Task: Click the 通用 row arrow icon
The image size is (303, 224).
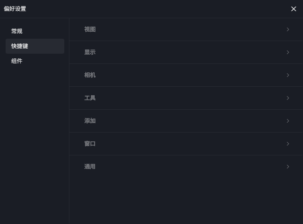Action: (288, 167)
